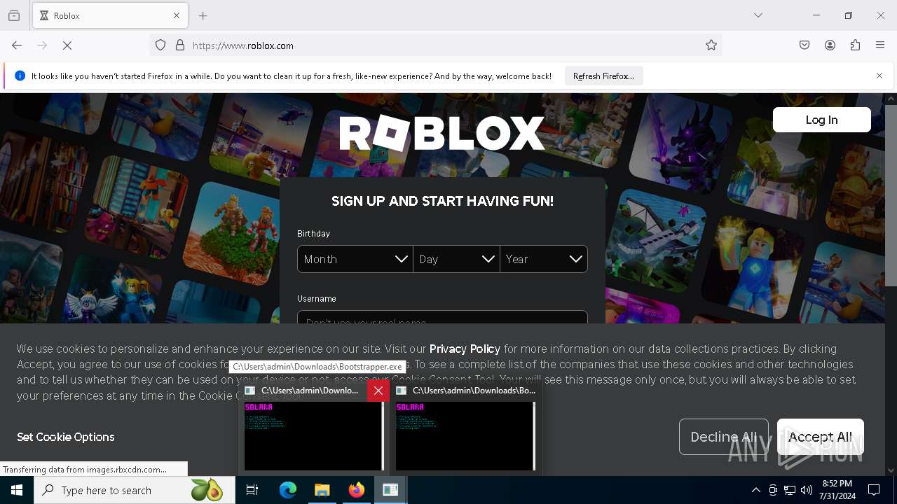Open the Firefox account icon
Viewport: 897px width, 504px height.
pos(830,45)
